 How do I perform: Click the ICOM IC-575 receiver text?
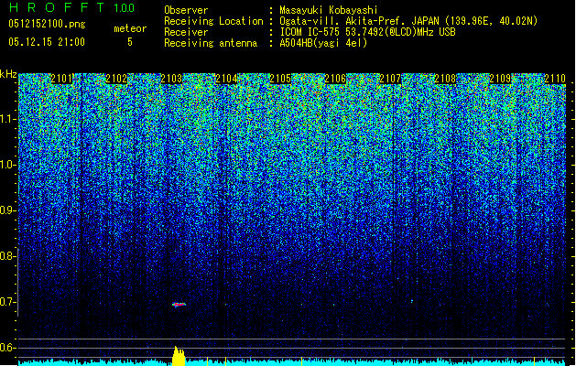(367, 32)
